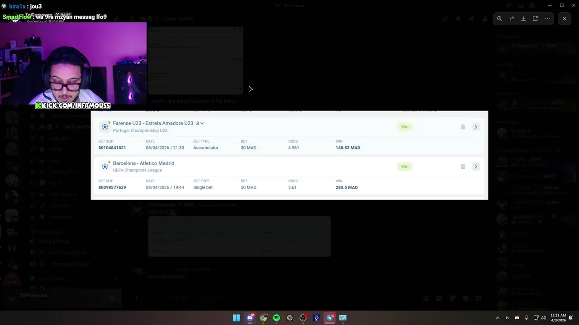Screen dimensions: 579x325
Task: Click the football icon beside Barcelona
Action: coord(105,167)
